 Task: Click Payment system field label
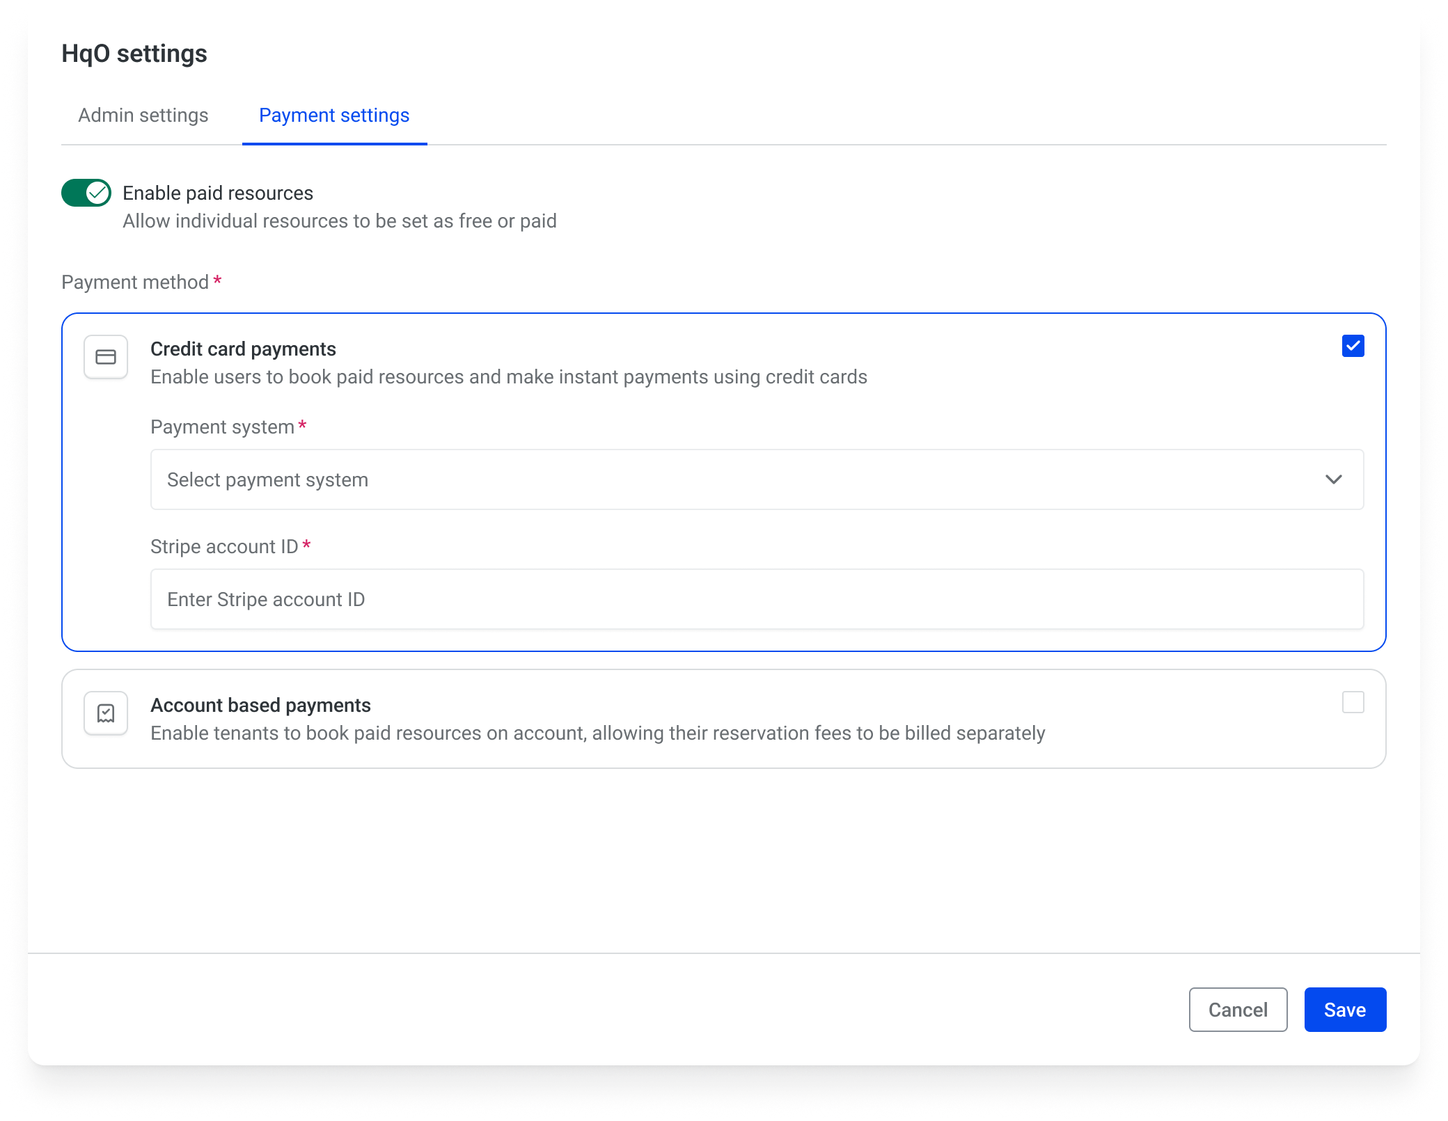point(222,427)
